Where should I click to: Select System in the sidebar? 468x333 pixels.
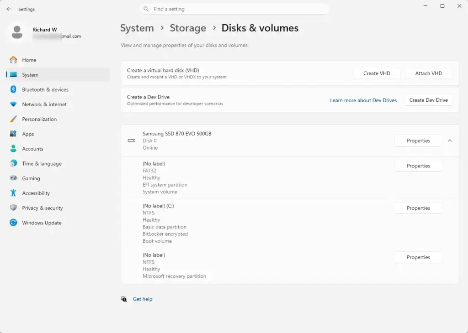[x=58, y=75]
